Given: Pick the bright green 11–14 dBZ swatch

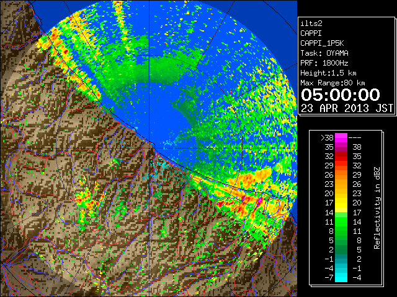Looking at the screenshot, I should pos(341,222).
